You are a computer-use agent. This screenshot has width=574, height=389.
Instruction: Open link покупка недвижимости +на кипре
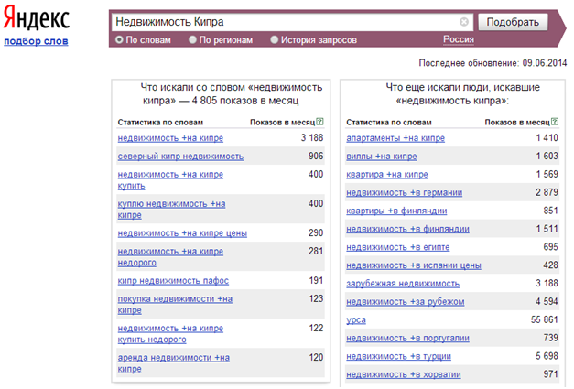(175, 305)
